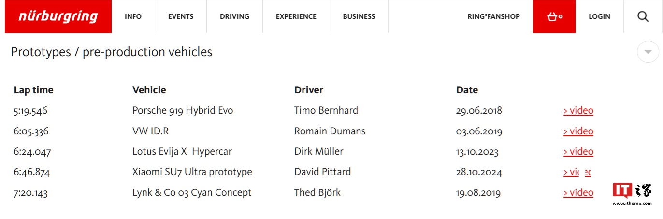Screen dimensions: 663x219
Task: Click the ITHome watermark logo
Action: [x=632, y=192]
